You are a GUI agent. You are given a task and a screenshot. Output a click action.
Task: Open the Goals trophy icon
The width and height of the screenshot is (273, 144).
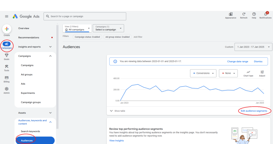point(7,55)
